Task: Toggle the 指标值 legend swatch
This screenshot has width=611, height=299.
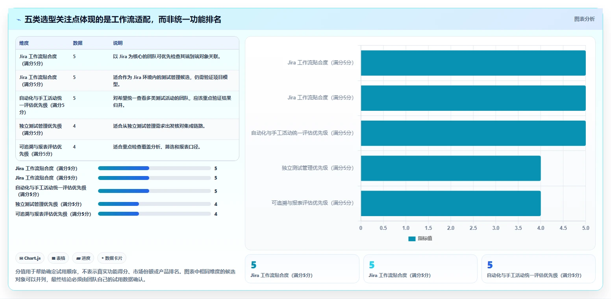Action: [x=412, y=238]
